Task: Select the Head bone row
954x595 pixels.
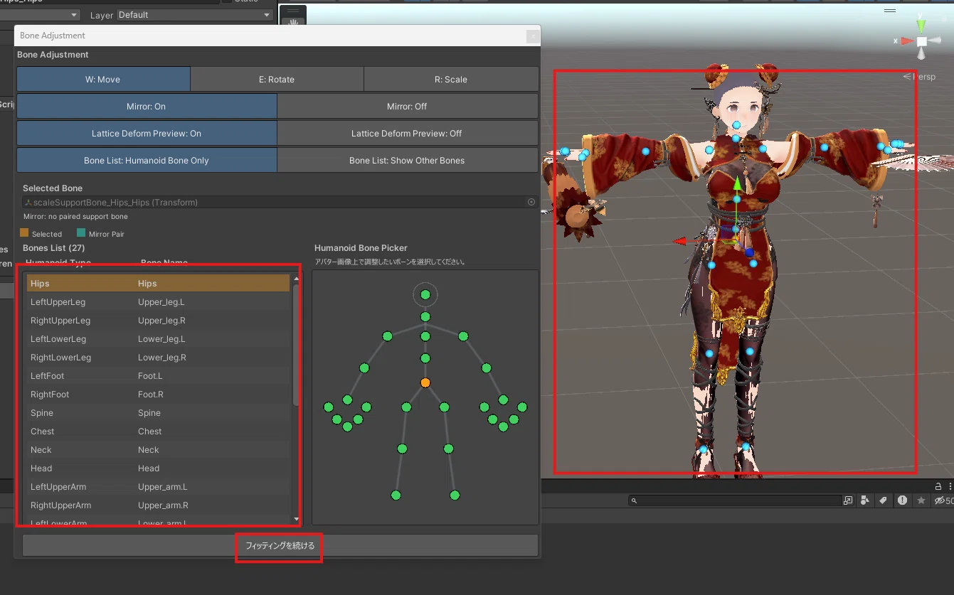Action: pos(159,468)
